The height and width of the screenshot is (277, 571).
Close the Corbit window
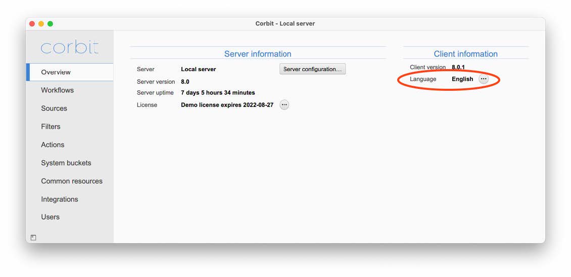[32, 24]
